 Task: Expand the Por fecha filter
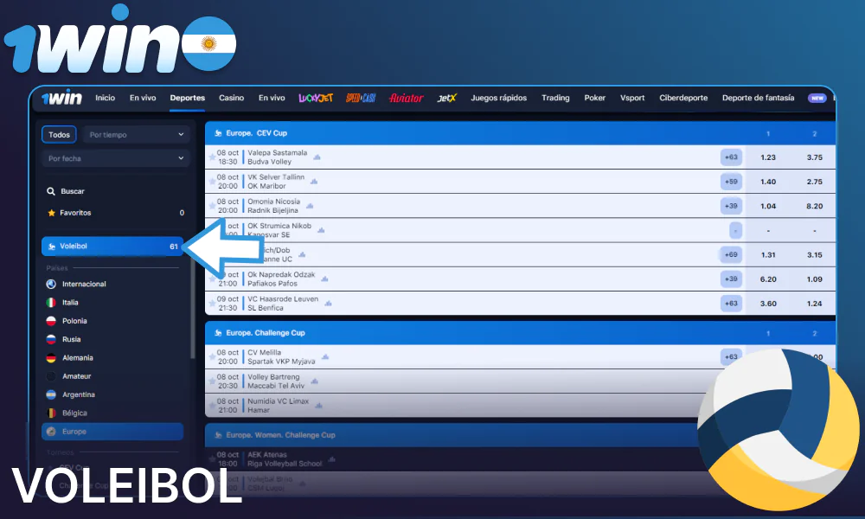(115, 158)
